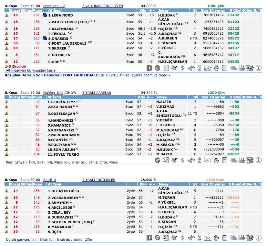
Task: Open bar chart icon beside OLCAYIN OĞLU
Action: click(6, 191)
